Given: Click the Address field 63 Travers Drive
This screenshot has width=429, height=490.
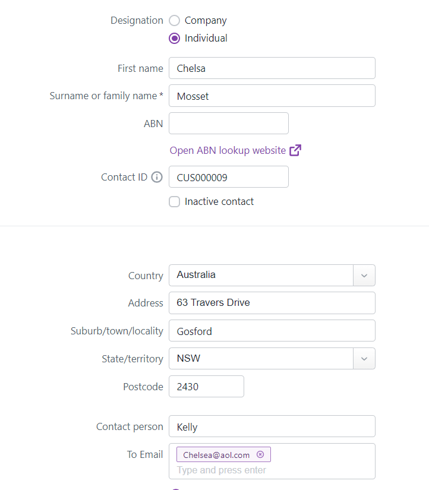Looking at the screenshot, I should [x=272, y=303].
